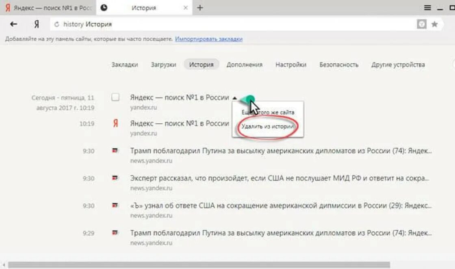The width and height of the screenshot is (455, 269).
Task: Open the Настройки section
Action: [x=291, y=65]
